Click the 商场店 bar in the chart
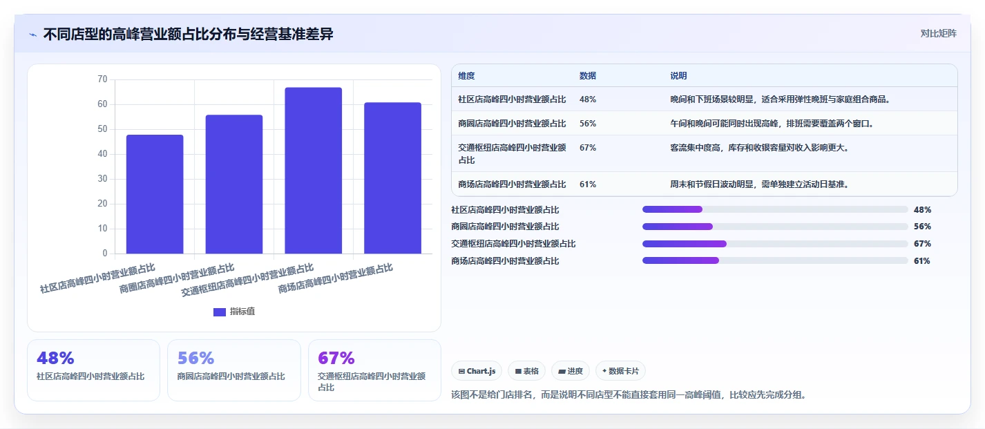 (x=392, y=178)
